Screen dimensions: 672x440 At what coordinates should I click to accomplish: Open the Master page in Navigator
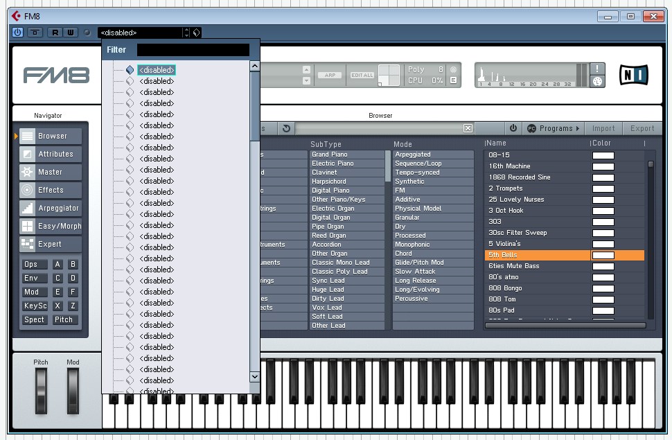[x=51, y=172]
